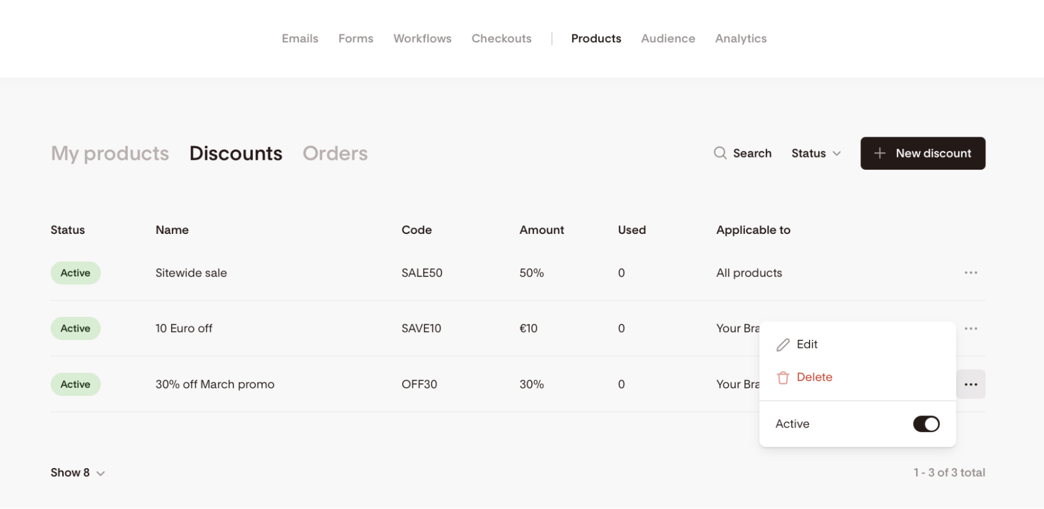1044x509 pixels.
Task: Open the Emails section
Action: click(x=300, y=39)
